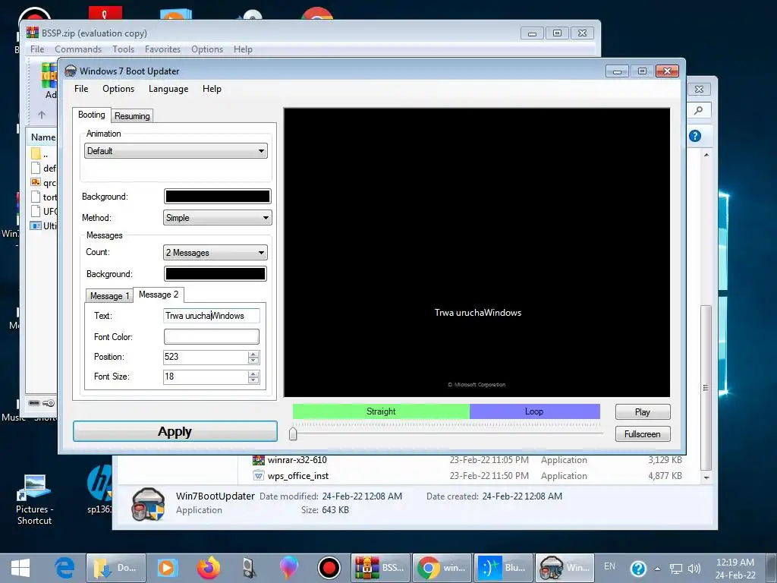
Task: Click the blue Loop segment
Action: [535, 411]
